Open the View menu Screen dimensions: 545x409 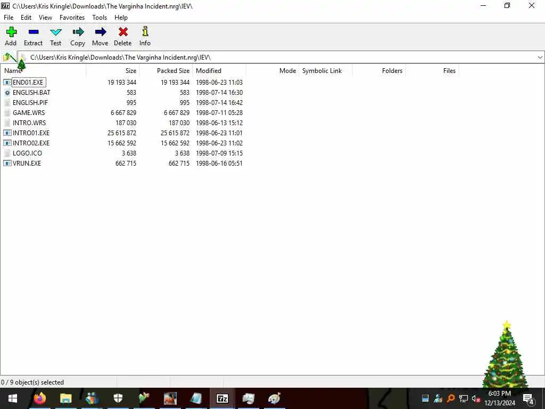tap(45, 18)
